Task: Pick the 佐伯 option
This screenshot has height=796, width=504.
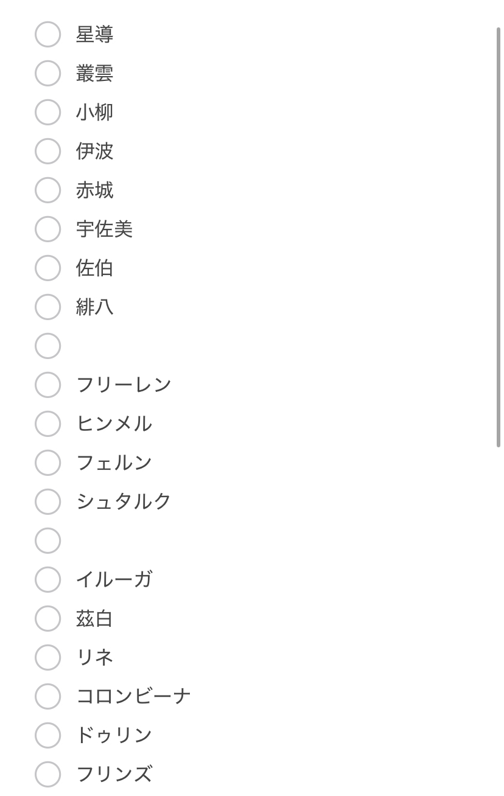Action: [47, 268]
